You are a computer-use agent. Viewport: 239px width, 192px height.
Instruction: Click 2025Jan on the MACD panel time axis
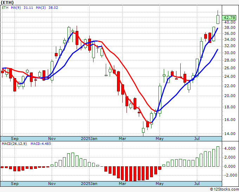click(x=89, y=184)
